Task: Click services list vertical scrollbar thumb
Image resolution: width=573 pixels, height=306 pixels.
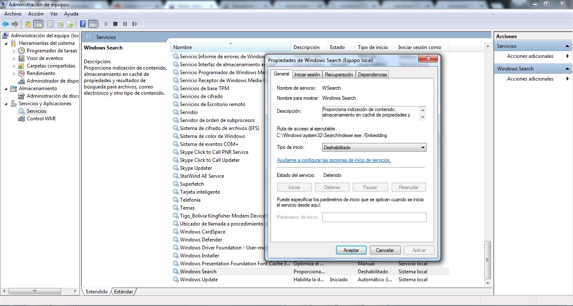Action: tap(487, 260)
